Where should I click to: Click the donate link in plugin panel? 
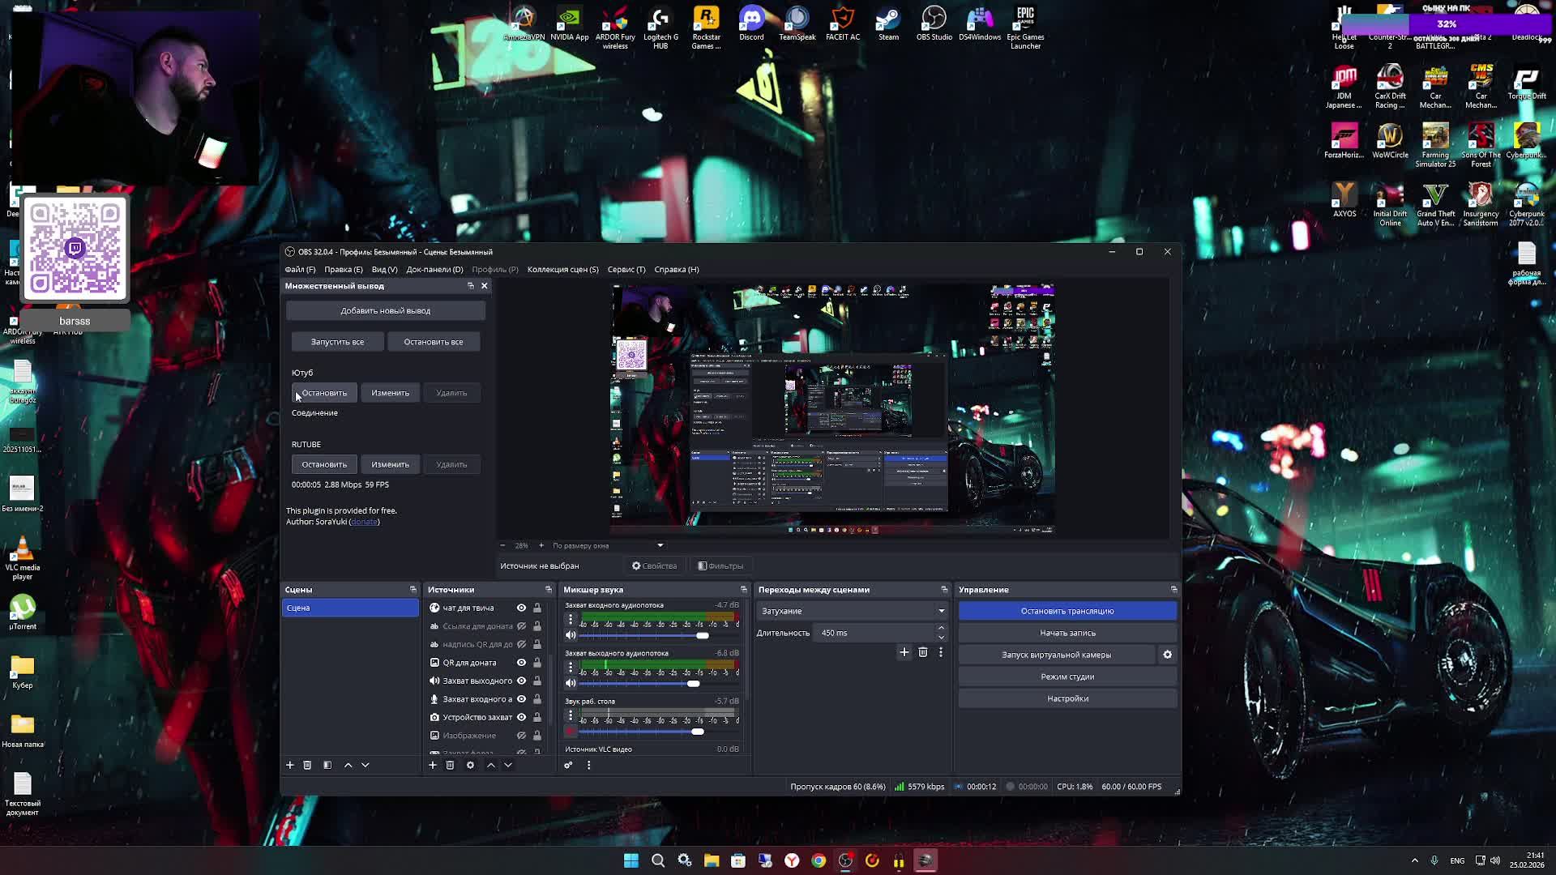pos(364,522)
